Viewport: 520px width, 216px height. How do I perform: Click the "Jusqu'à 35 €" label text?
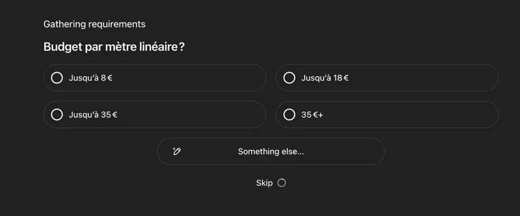[x=93, y=114]
